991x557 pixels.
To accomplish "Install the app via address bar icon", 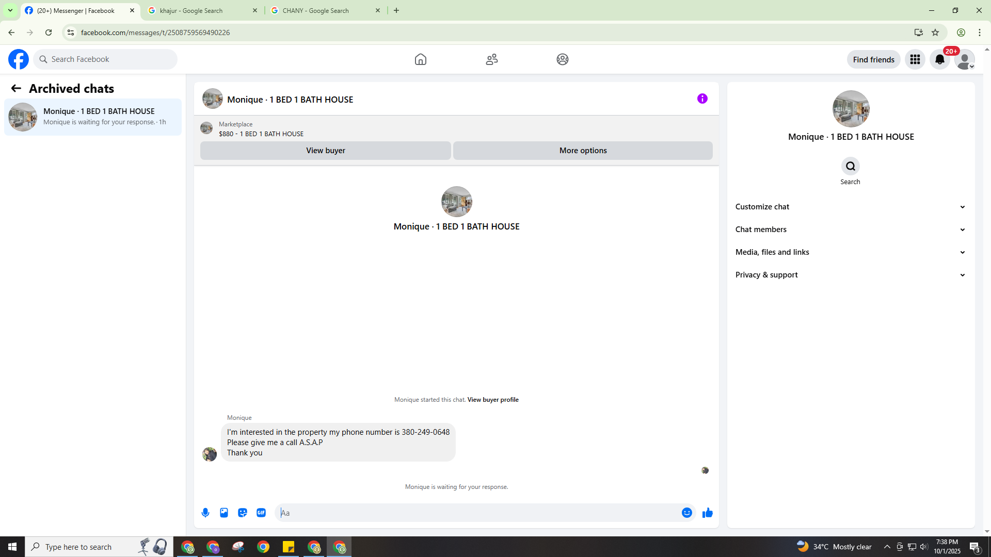I will point(919,32).
